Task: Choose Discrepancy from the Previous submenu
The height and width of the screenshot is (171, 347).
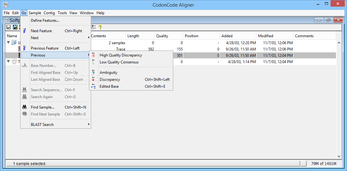Action: click(x=131, y=80)
